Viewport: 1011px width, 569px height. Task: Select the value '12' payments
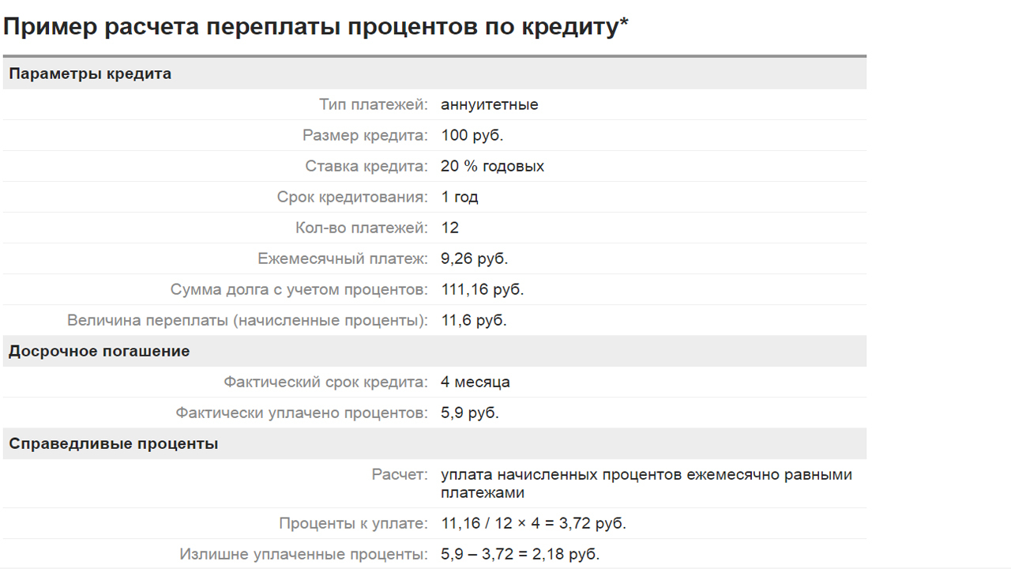click(x=450, y=228)
